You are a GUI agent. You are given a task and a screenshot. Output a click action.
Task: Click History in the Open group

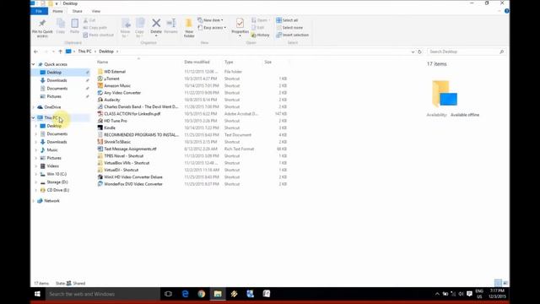pyautogui.click(x=261, y=35)
